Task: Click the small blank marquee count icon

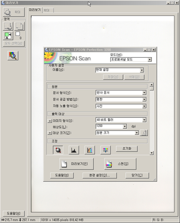Action: 18,34
